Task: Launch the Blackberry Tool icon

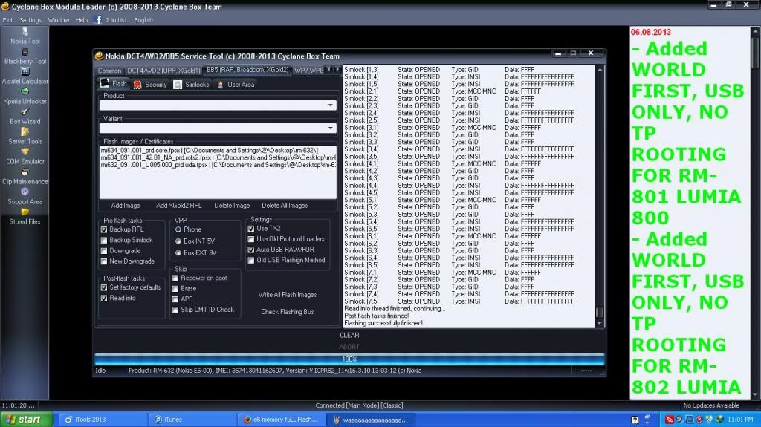Action: pyautogui.click(x=25, y=52)
